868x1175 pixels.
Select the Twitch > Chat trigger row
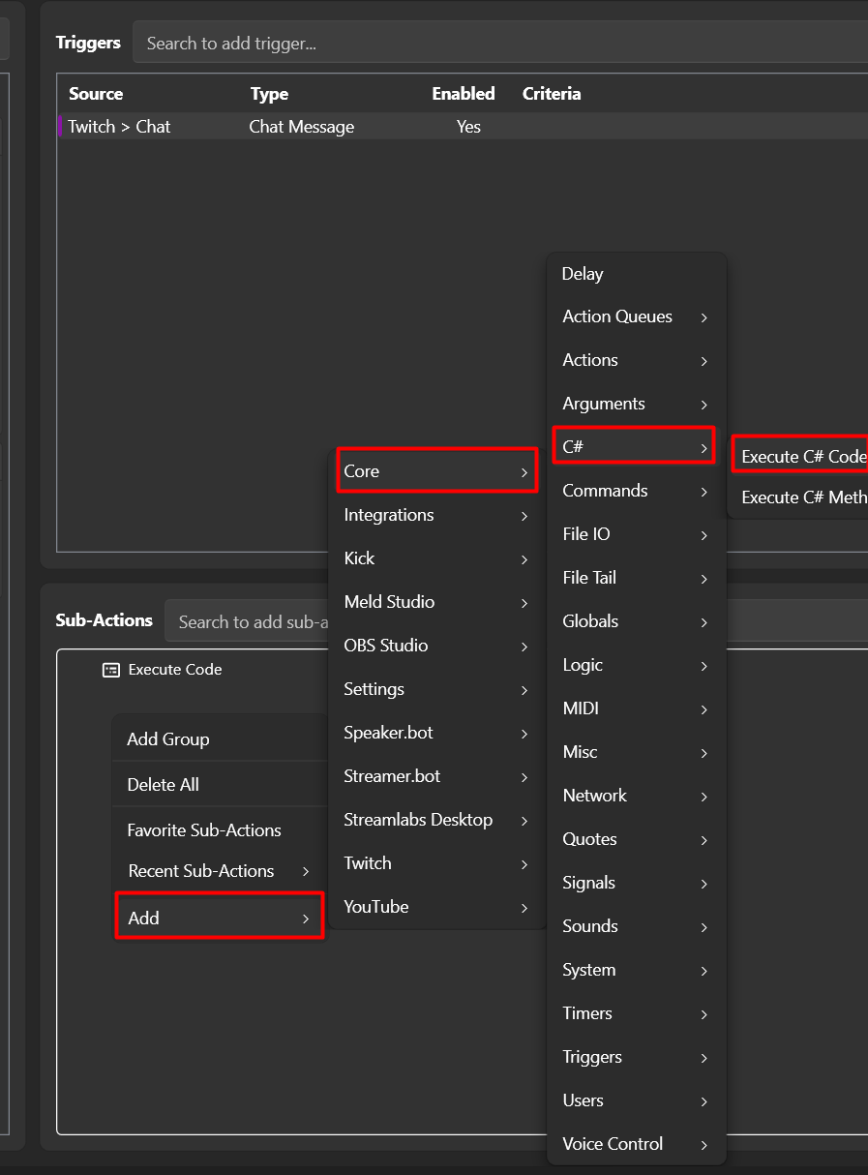[x=463, y=127]
